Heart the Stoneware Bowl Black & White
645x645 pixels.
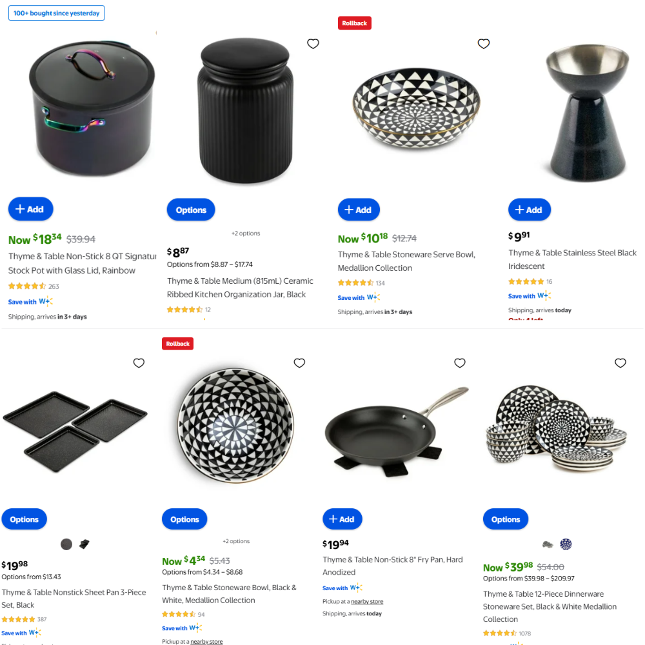click(299, 362)
